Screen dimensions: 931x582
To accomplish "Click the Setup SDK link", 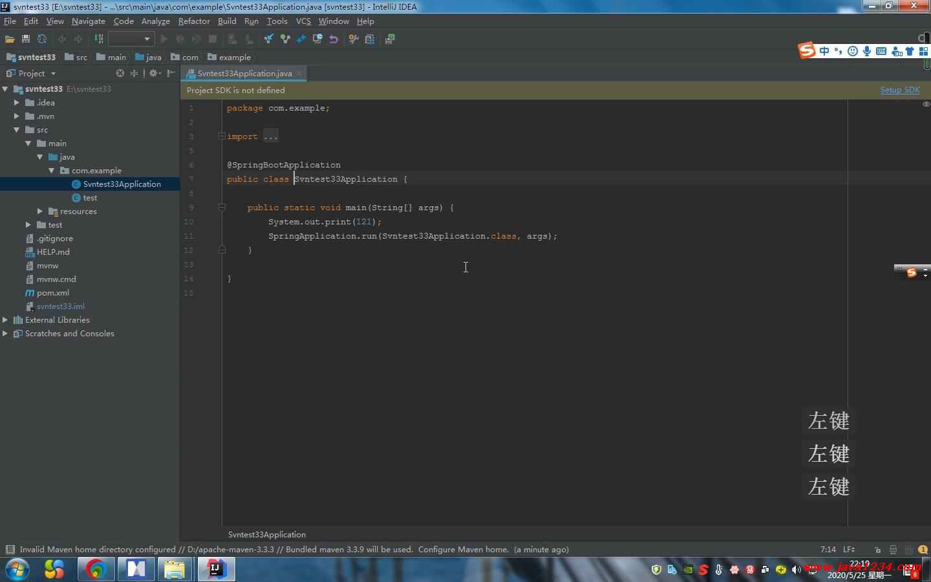I will [x=899, y=90].
